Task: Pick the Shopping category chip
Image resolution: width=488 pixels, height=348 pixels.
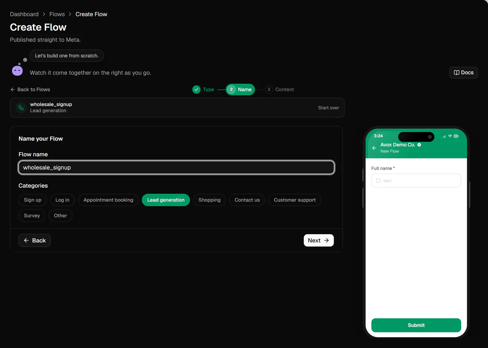Action: click(210, 200)
